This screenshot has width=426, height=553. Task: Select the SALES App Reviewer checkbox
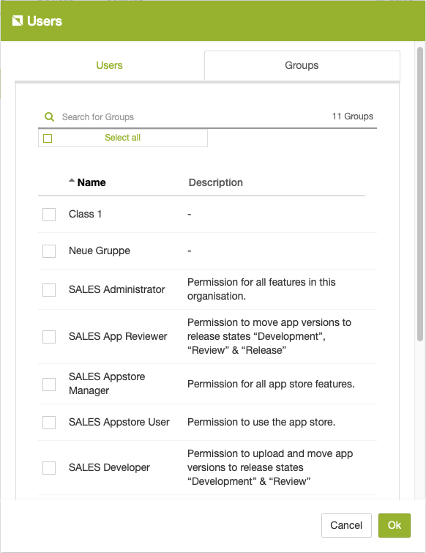click(49, 337)
